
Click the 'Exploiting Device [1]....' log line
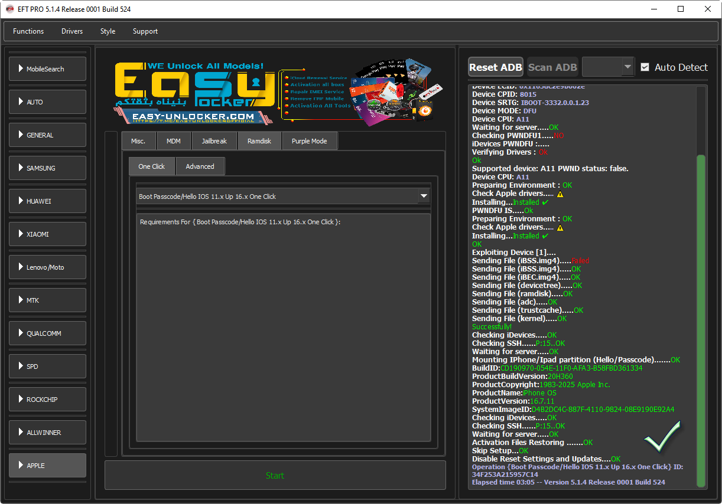[514, 252]
